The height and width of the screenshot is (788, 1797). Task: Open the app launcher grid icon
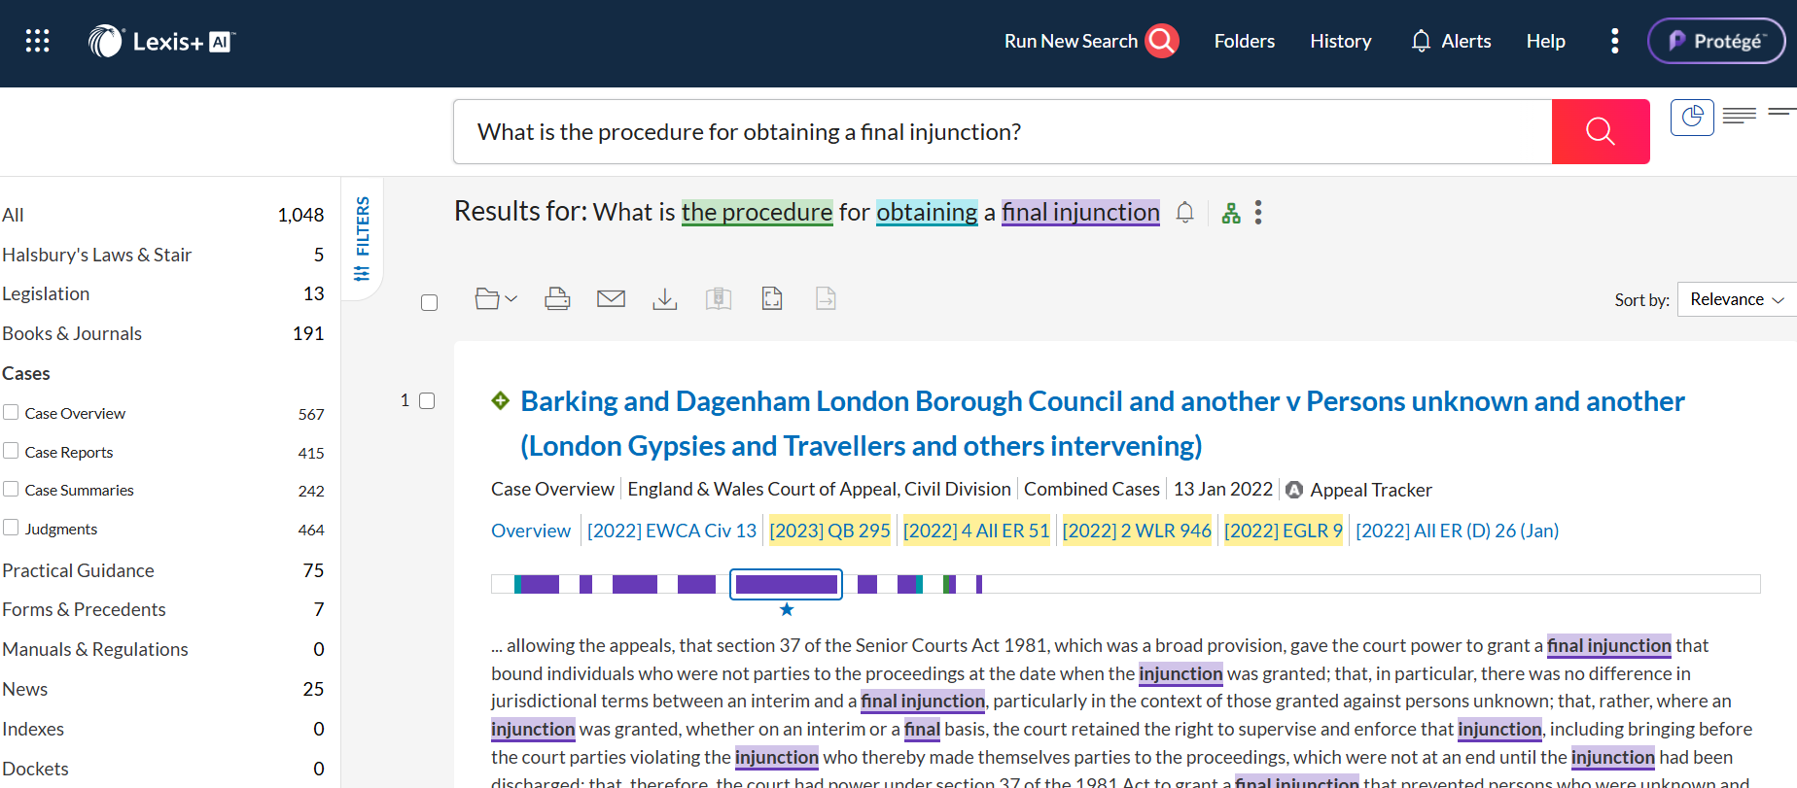click(37, 41)
